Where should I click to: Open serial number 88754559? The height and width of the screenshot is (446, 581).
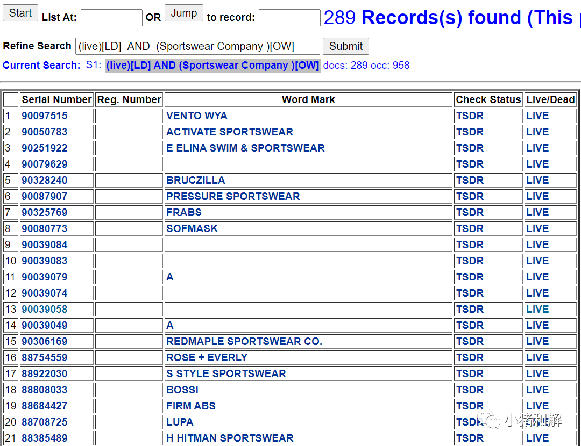[x=45, y=357]
